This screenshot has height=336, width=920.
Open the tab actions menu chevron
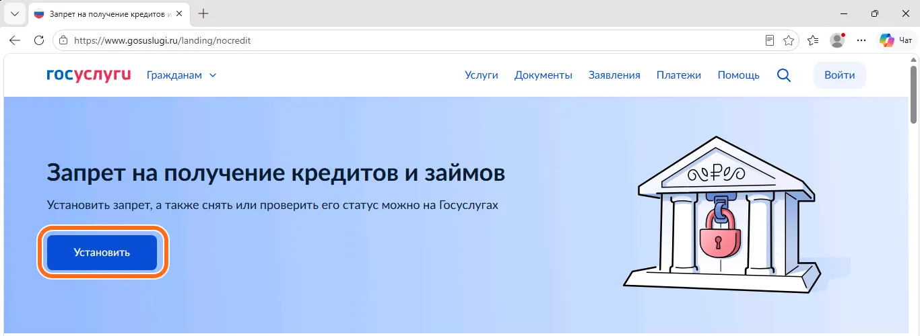click(x=15, y=13)
